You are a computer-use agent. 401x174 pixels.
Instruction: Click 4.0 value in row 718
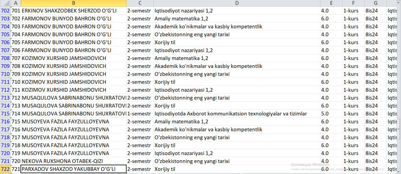[331, 137]
